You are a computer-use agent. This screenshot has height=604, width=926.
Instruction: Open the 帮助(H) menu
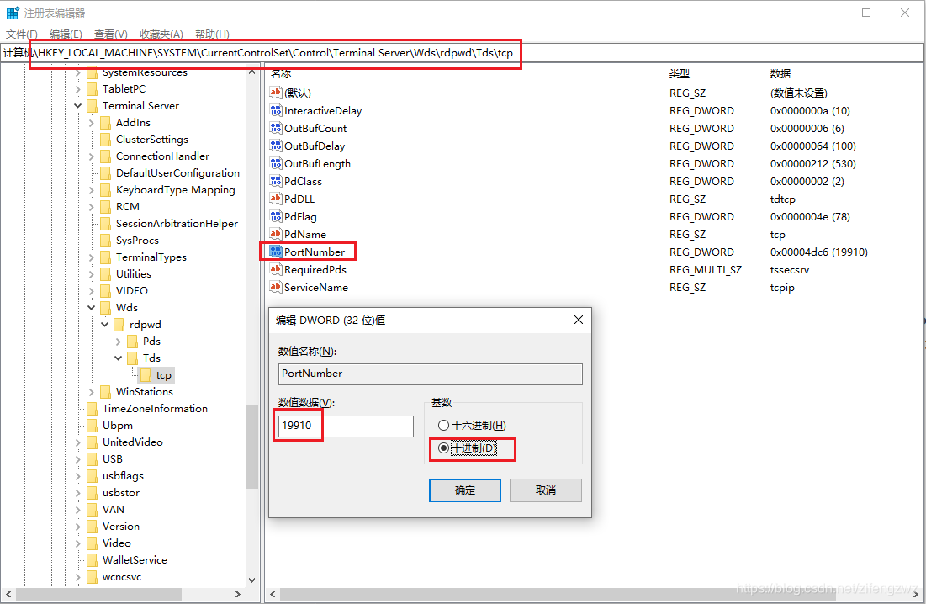tap(212, 34)
